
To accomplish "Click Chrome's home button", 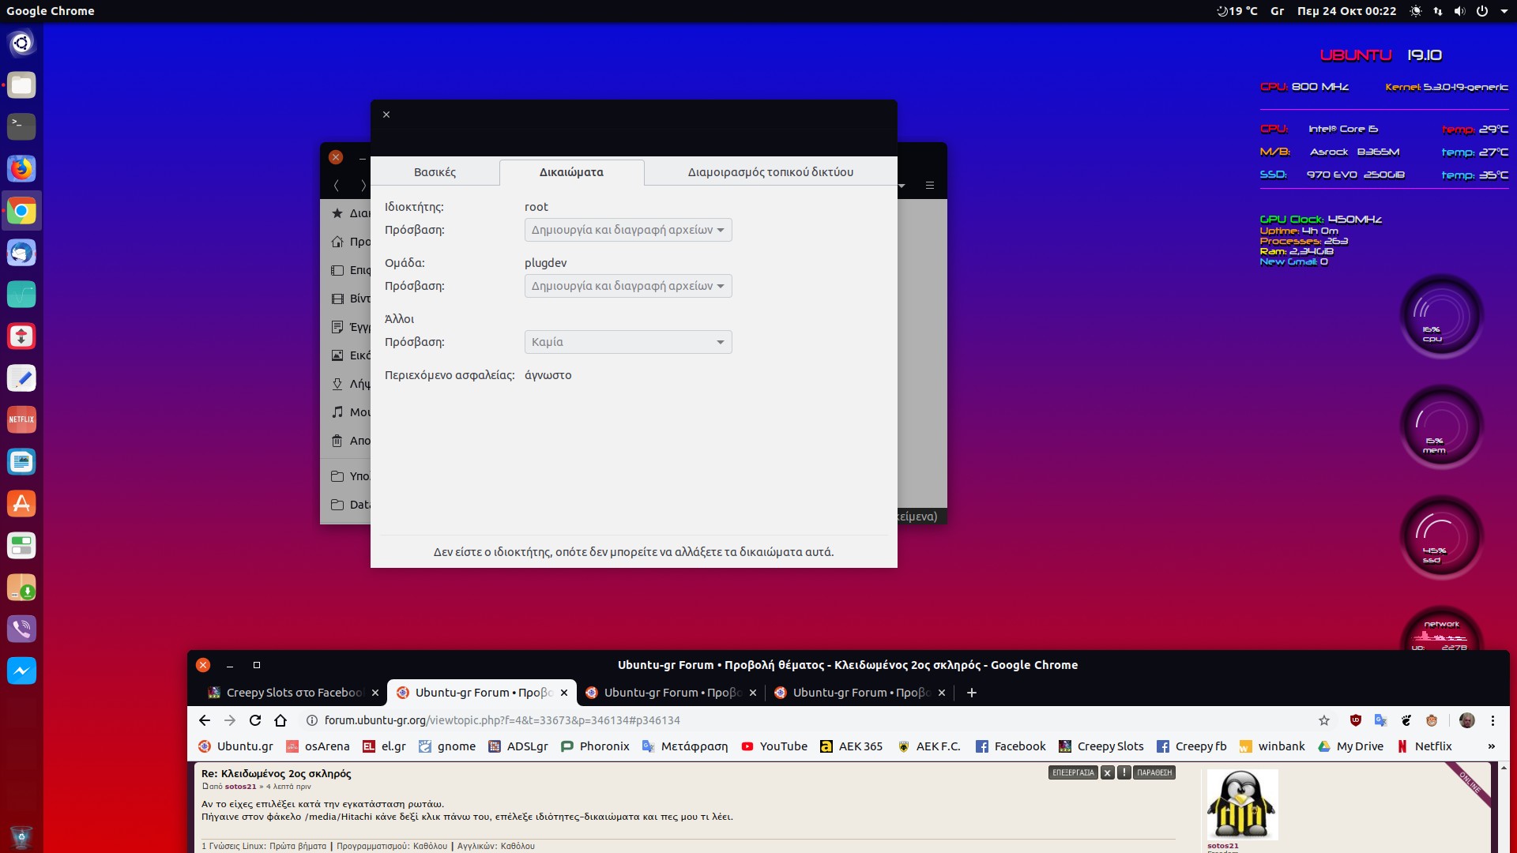I will point(280,720).
